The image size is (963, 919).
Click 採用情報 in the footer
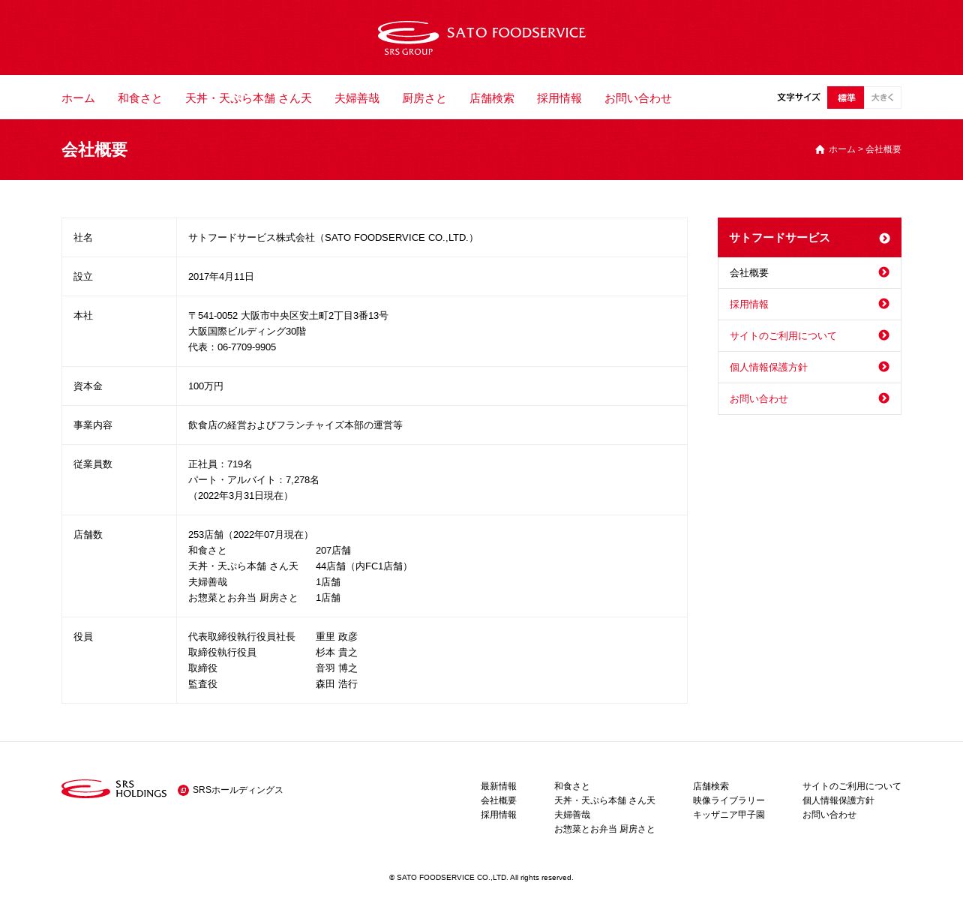(499, 815)
